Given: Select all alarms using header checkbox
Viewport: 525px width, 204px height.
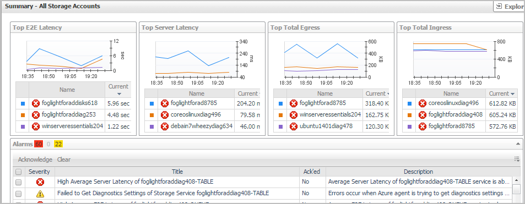Looking at the screenshot, I should pos(19,172).
